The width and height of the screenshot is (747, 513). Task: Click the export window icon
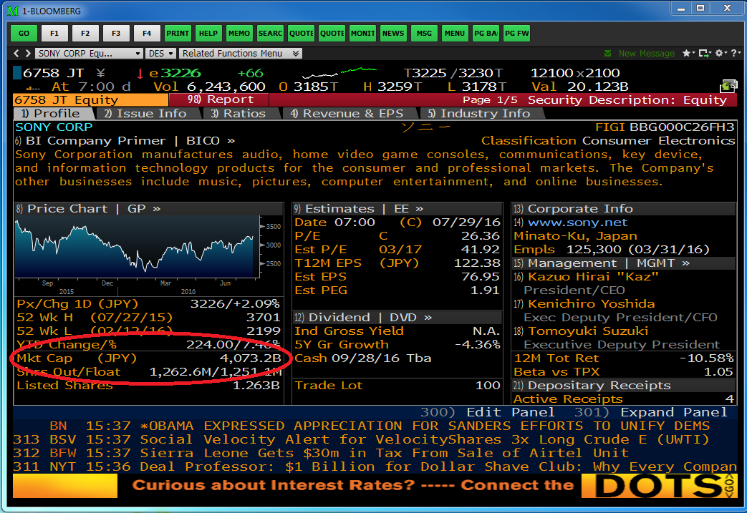point(703,54)
